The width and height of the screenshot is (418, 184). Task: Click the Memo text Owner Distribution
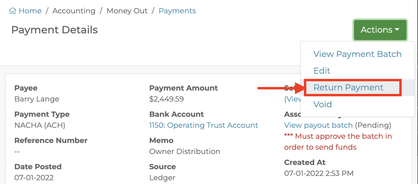[185, 152]
